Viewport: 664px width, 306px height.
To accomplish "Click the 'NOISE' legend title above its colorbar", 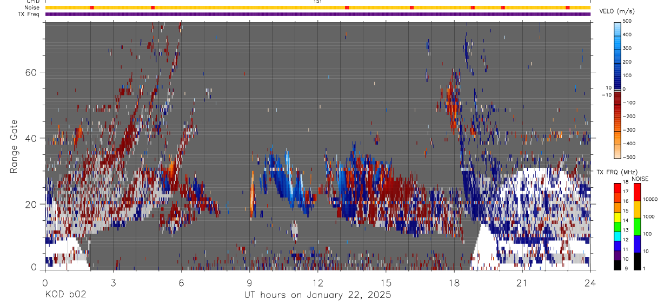I will [640, 179].
